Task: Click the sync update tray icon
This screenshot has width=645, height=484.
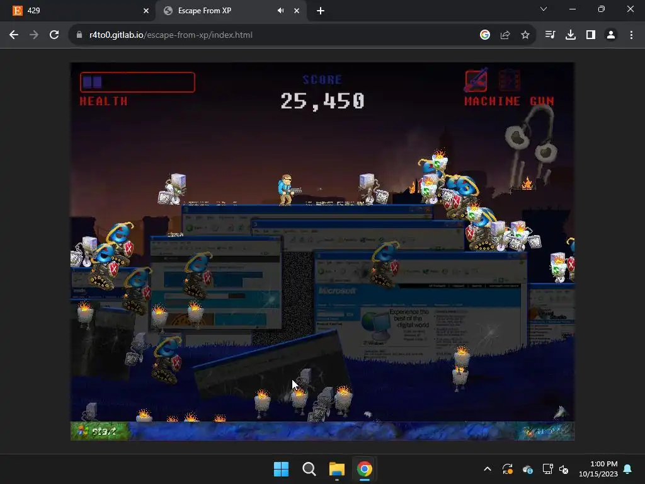Action: [x=508, y=469]
